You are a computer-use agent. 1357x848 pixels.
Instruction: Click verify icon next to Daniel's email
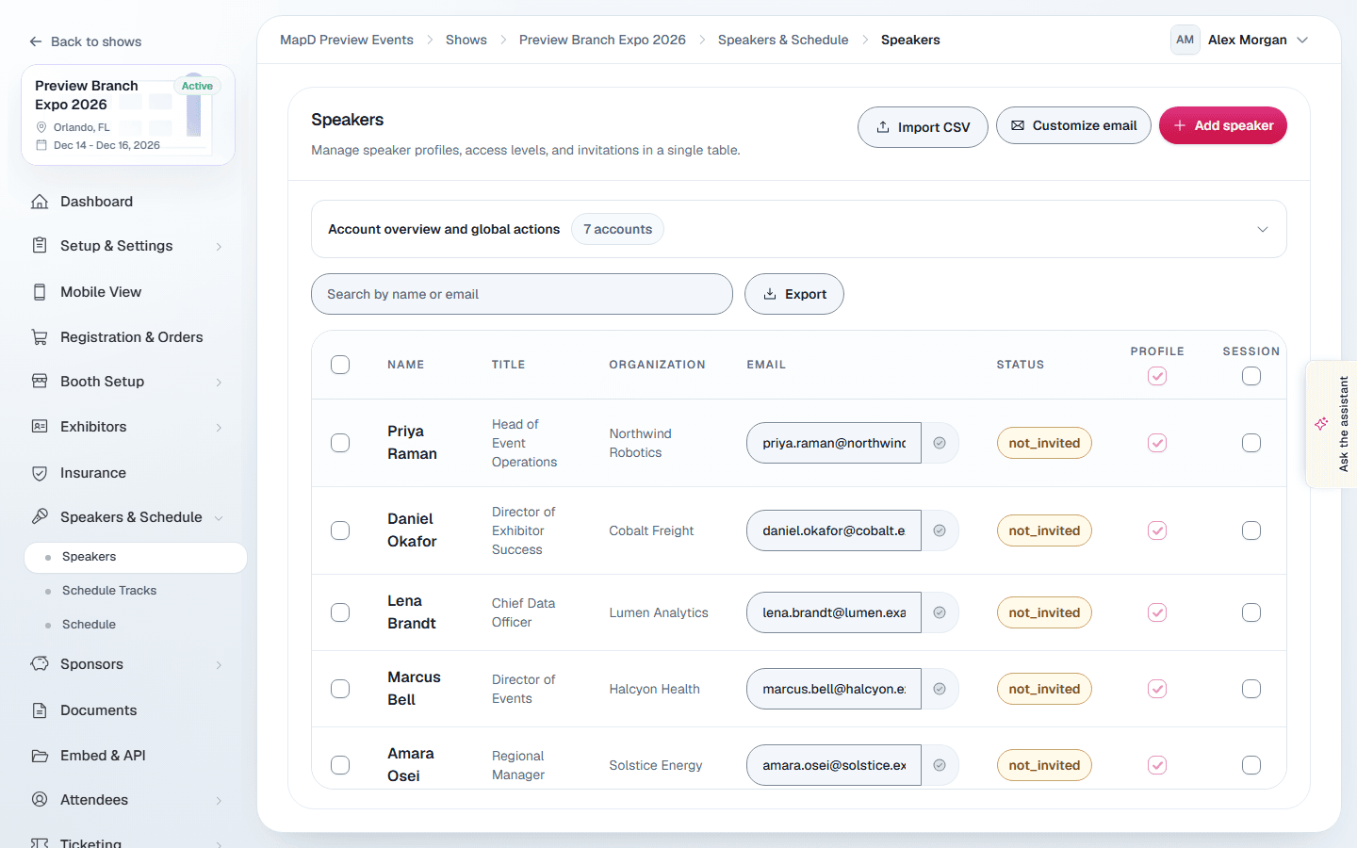pos(940,530)
